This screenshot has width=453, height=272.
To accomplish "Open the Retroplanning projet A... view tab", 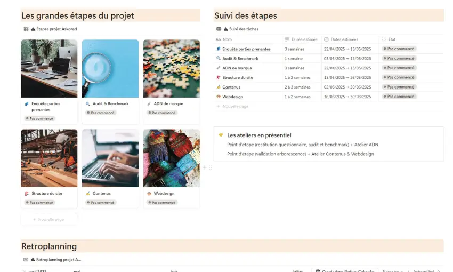I will 52,260.
